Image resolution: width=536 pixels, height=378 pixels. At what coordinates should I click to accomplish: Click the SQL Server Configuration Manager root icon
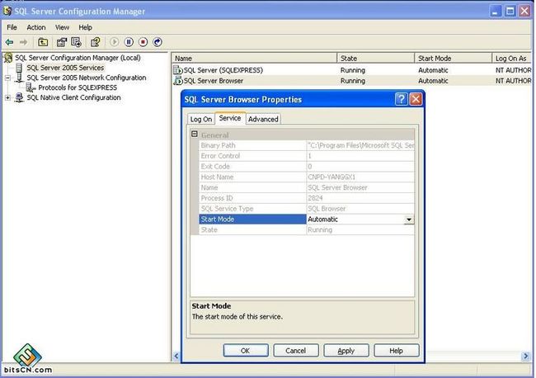8,58
